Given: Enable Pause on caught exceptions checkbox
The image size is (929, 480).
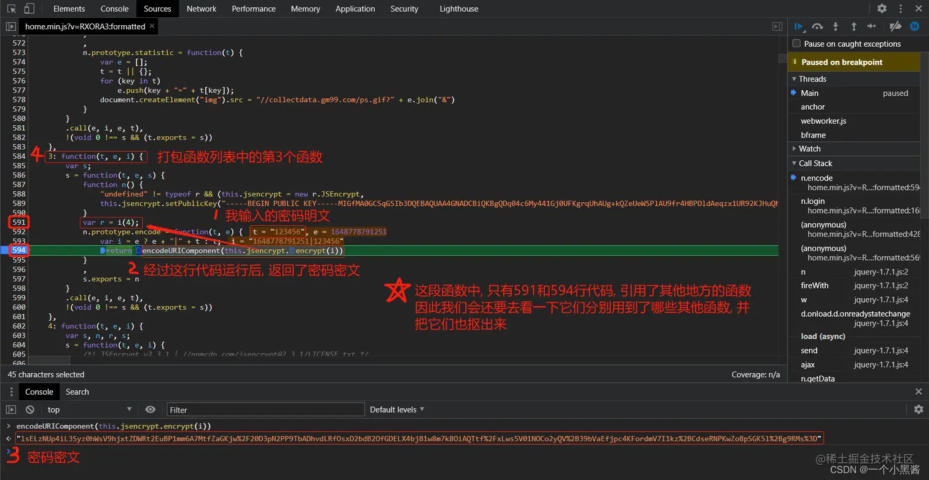Looking at the screenshot, I should pos(796,44).
